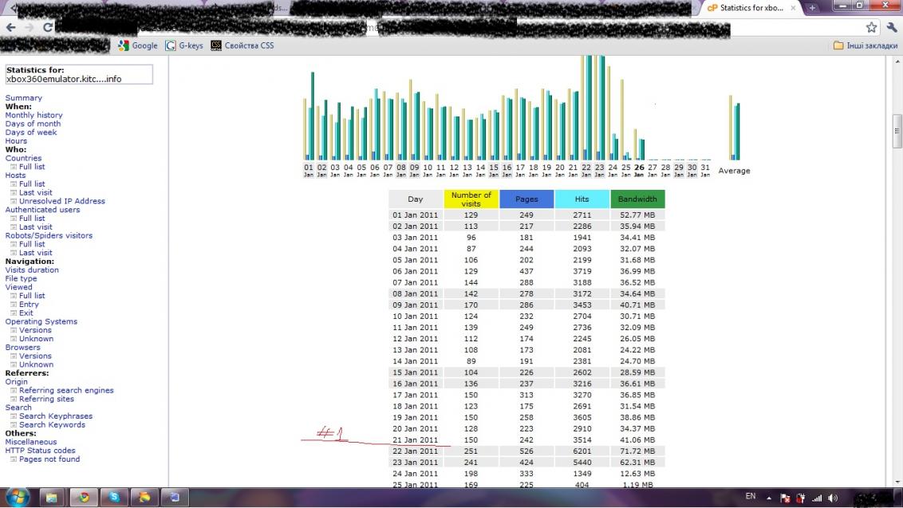Open the G-keys bookmark

tap(184, 45)
